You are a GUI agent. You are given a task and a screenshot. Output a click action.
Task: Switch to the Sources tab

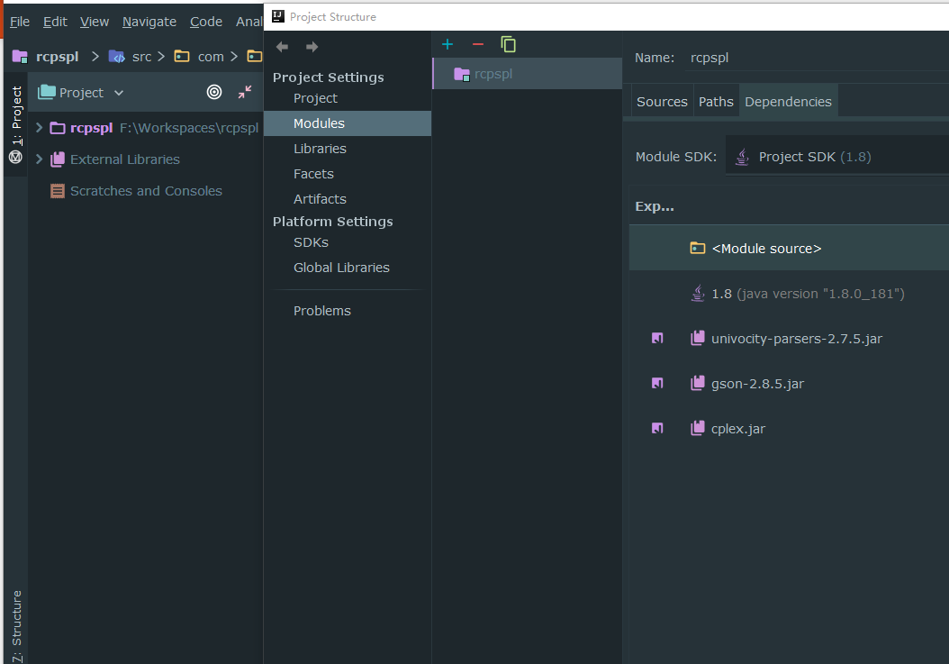click(662, 101)
